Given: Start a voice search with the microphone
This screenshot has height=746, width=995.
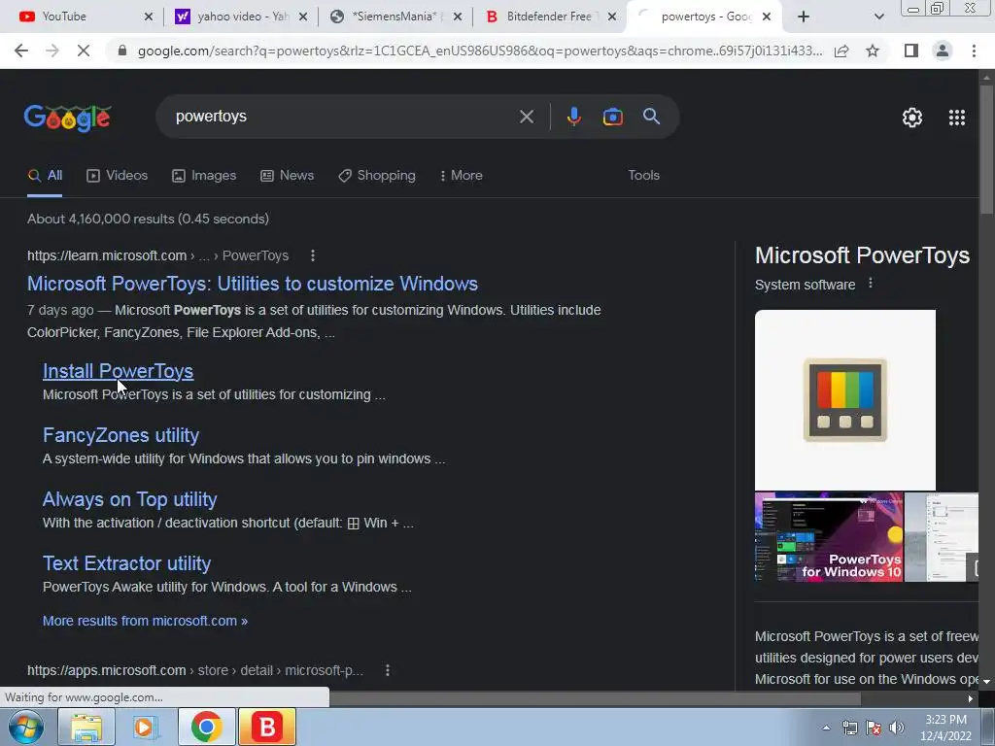Looking at the screenshot, I should (x=573, y=117).
